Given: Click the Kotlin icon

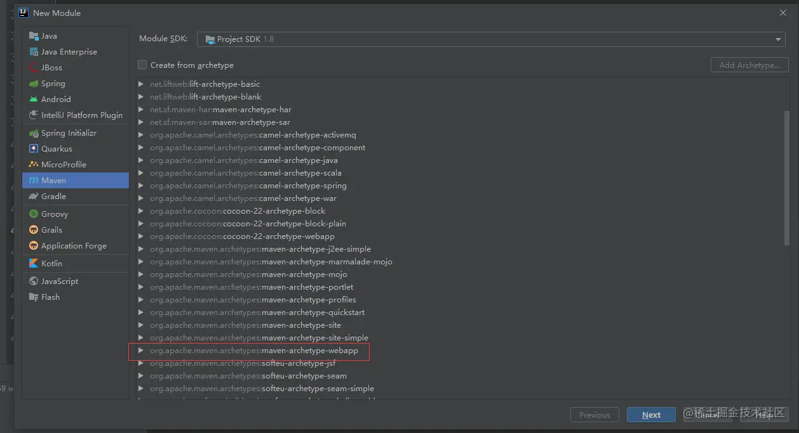Looking at the screenshot, I should (x=34, y=264).
